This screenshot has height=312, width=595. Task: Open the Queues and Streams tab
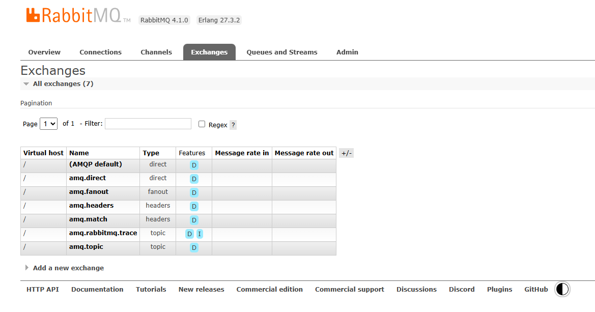pyautogui.click(x=282, y=52)
